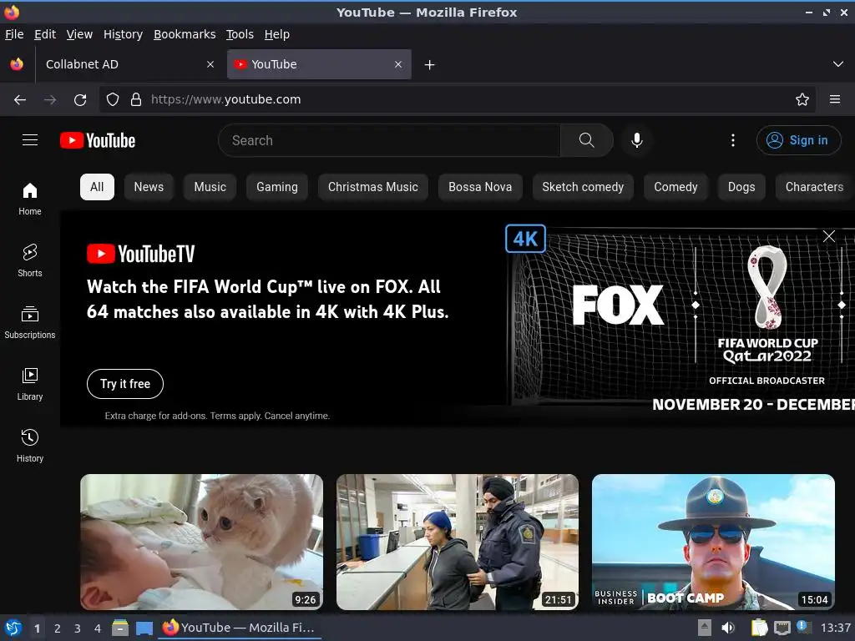Open the Tools menu

coord(240,34)
